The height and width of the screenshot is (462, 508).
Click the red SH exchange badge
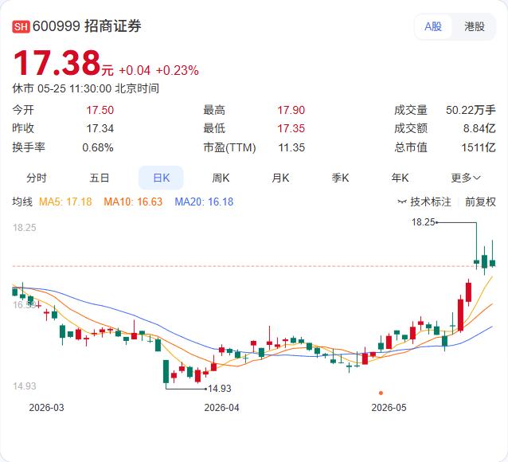coord(21,26)
